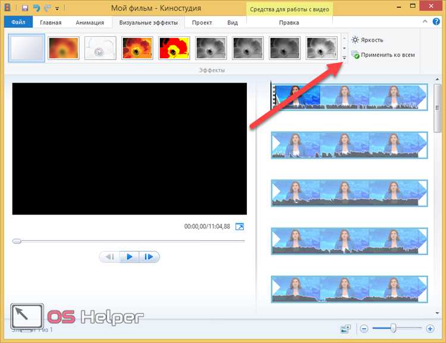Select the third clip strip in storyboard
The width and height of the screenshot is (446, 343).
(349, 193)
